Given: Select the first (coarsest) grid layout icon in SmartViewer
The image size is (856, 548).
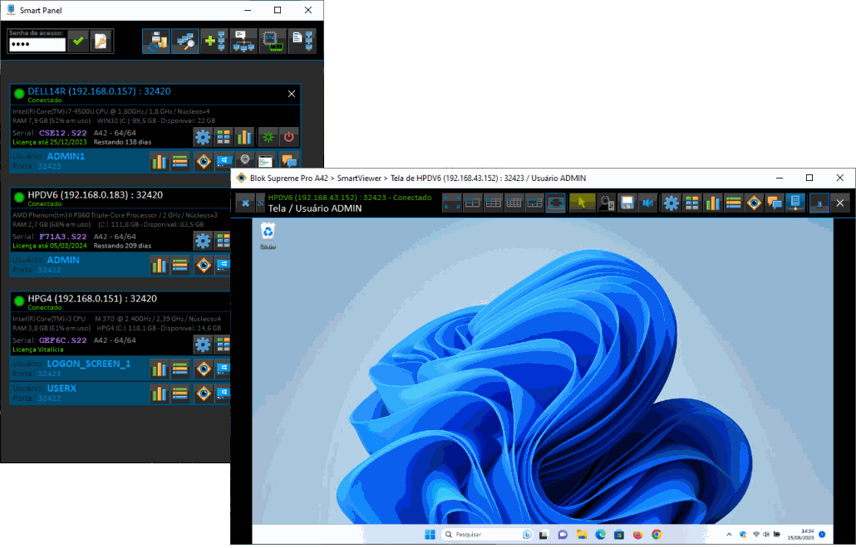Looking at the screenshot, I should tap(472, 203).
